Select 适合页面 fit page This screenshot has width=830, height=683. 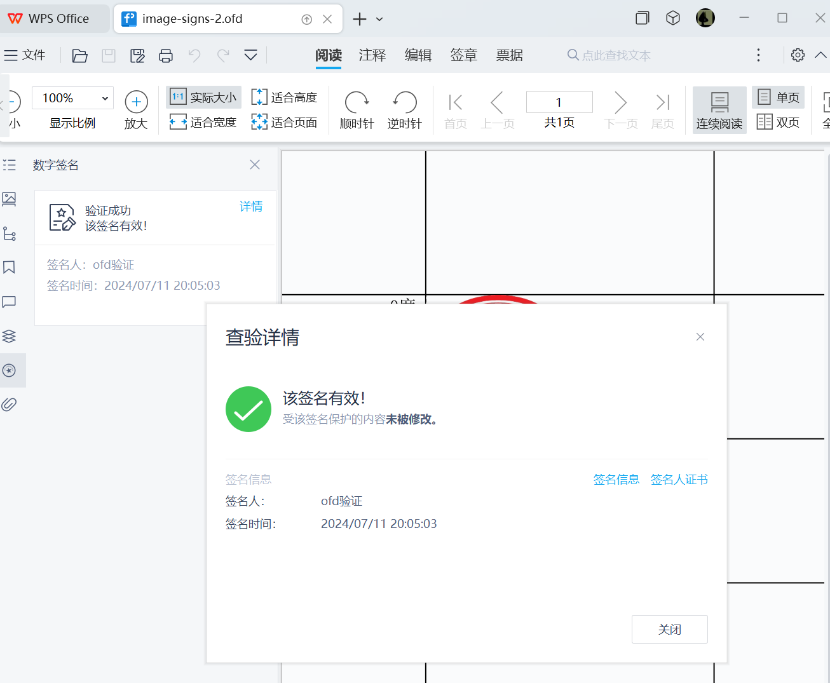pos(284,122)
